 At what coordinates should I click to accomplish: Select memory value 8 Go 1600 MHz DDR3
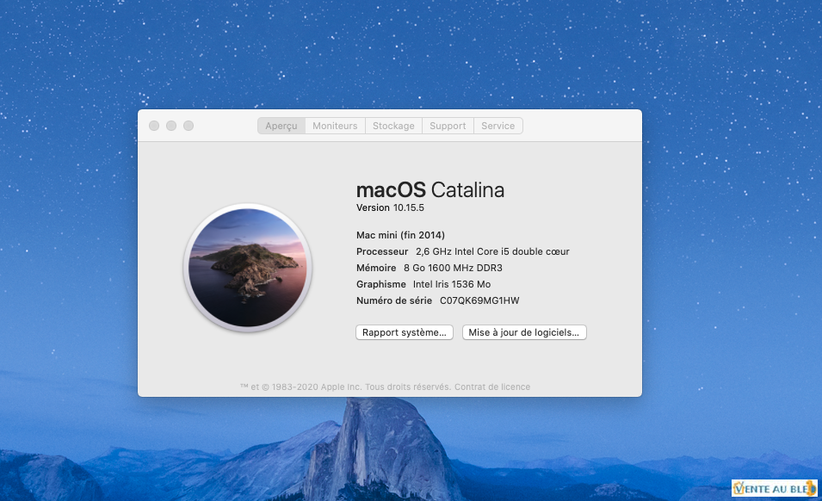pos(453,268)
